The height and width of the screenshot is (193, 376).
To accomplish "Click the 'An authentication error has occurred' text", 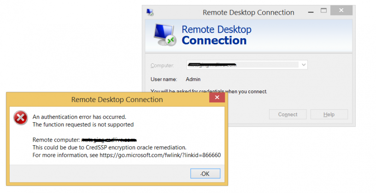I will (x=79, y=117).
